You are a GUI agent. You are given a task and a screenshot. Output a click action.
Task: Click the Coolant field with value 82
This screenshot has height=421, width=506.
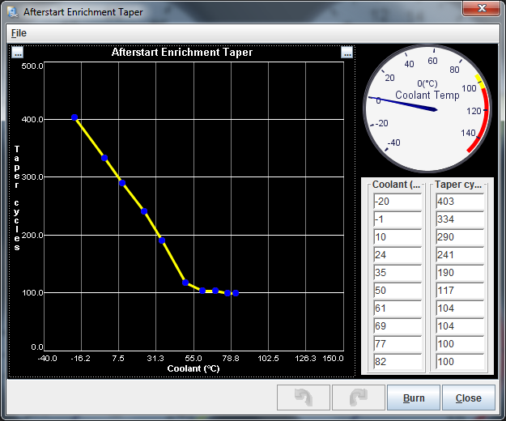(x=398, y=362)
